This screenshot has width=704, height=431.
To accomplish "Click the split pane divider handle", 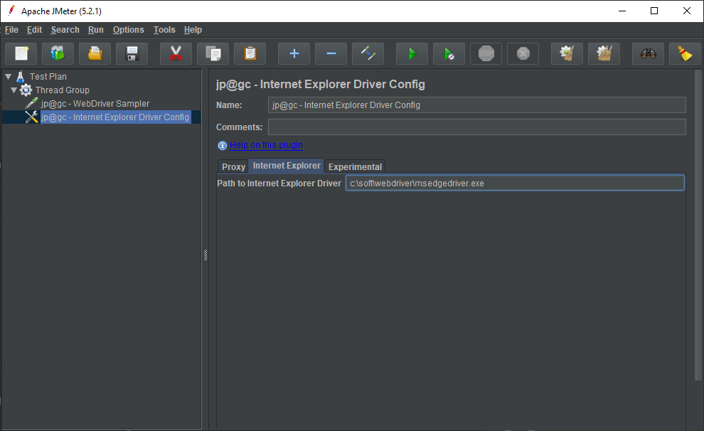I will point(206,255).
